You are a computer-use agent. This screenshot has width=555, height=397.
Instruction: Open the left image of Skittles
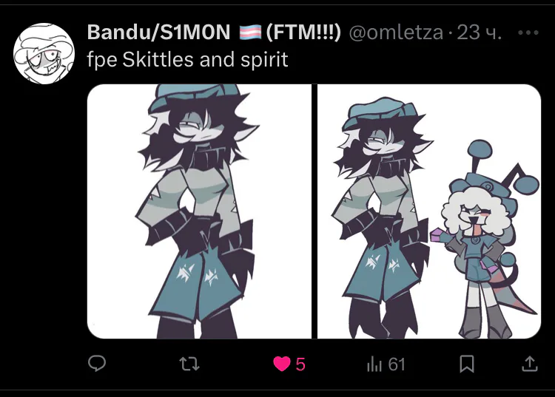[x=199, y=211]
